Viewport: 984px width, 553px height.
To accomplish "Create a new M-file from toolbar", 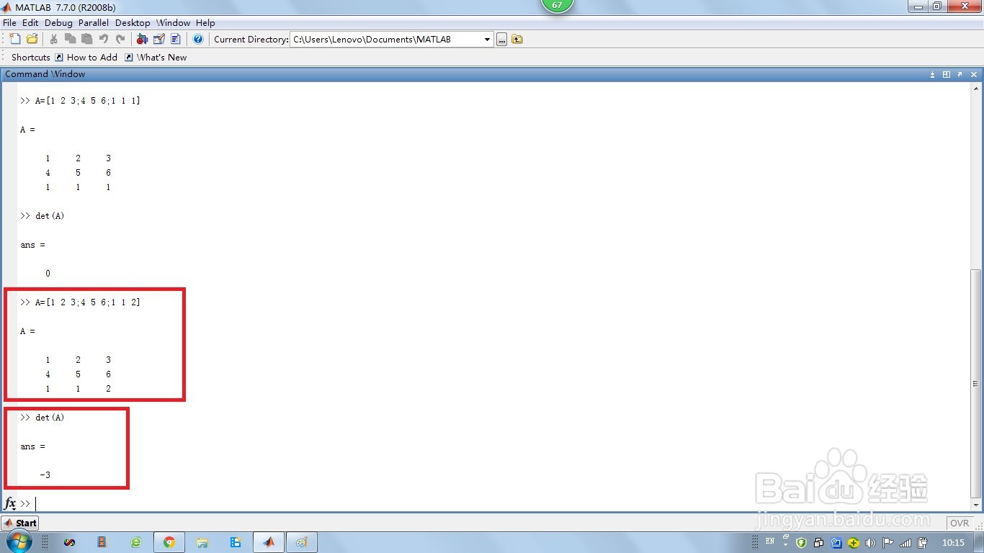I will pyautogui.click(x=15, y=39).
